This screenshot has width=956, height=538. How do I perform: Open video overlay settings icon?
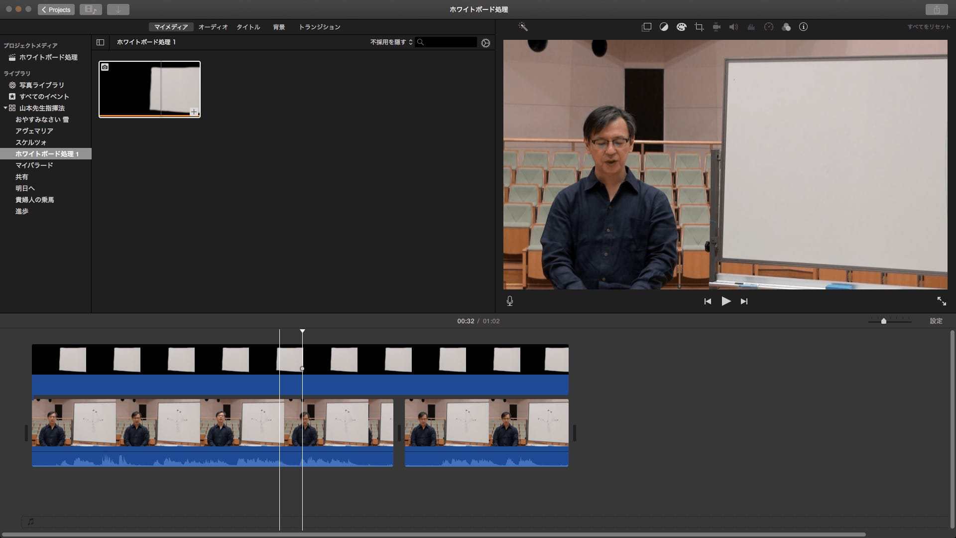(x=646, y=27)
